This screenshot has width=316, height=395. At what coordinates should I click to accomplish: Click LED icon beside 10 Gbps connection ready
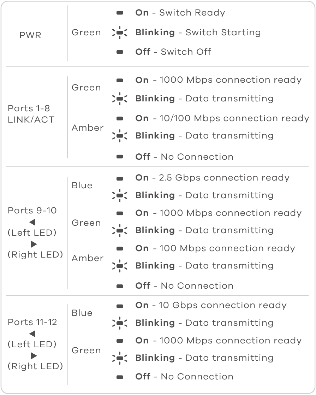[120, 306]
